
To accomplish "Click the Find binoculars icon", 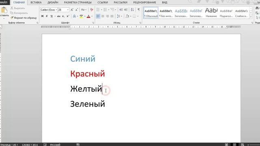I will click(257, 8).
